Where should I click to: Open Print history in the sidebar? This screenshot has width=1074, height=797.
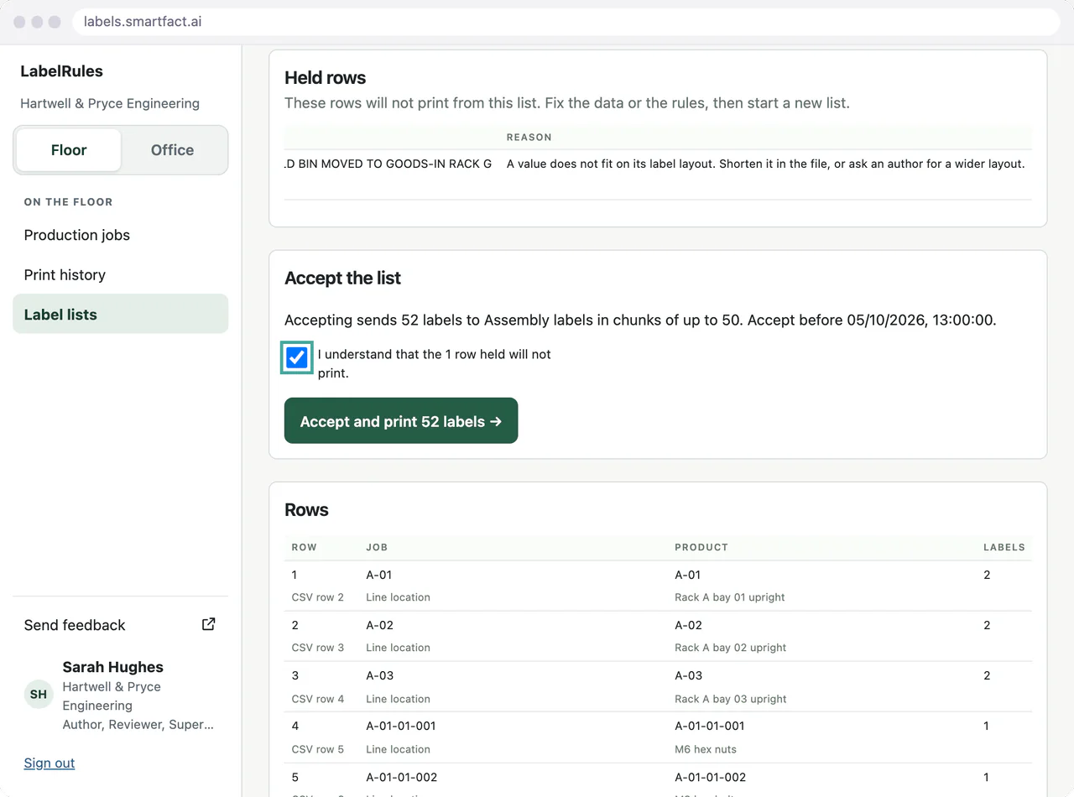tap(121, 274)
